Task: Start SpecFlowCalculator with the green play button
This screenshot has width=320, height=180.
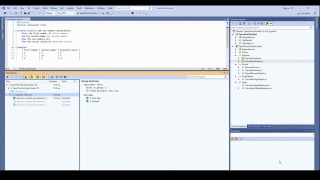Action: 88,13
